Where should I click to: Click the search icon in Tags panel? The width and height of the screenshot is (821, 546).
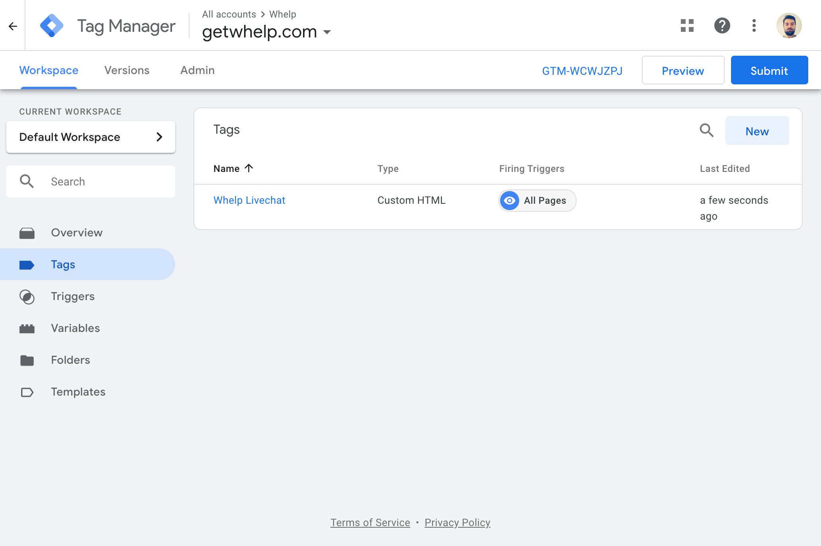(x=707, y=131)
